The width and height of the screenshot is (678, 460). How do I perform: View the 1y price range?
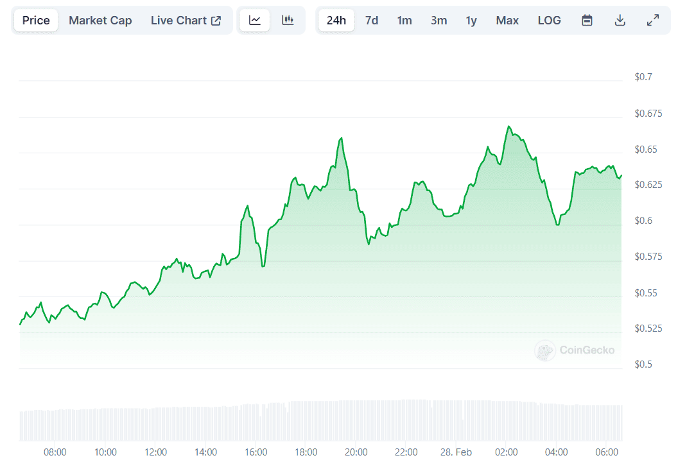pos(471,20)
